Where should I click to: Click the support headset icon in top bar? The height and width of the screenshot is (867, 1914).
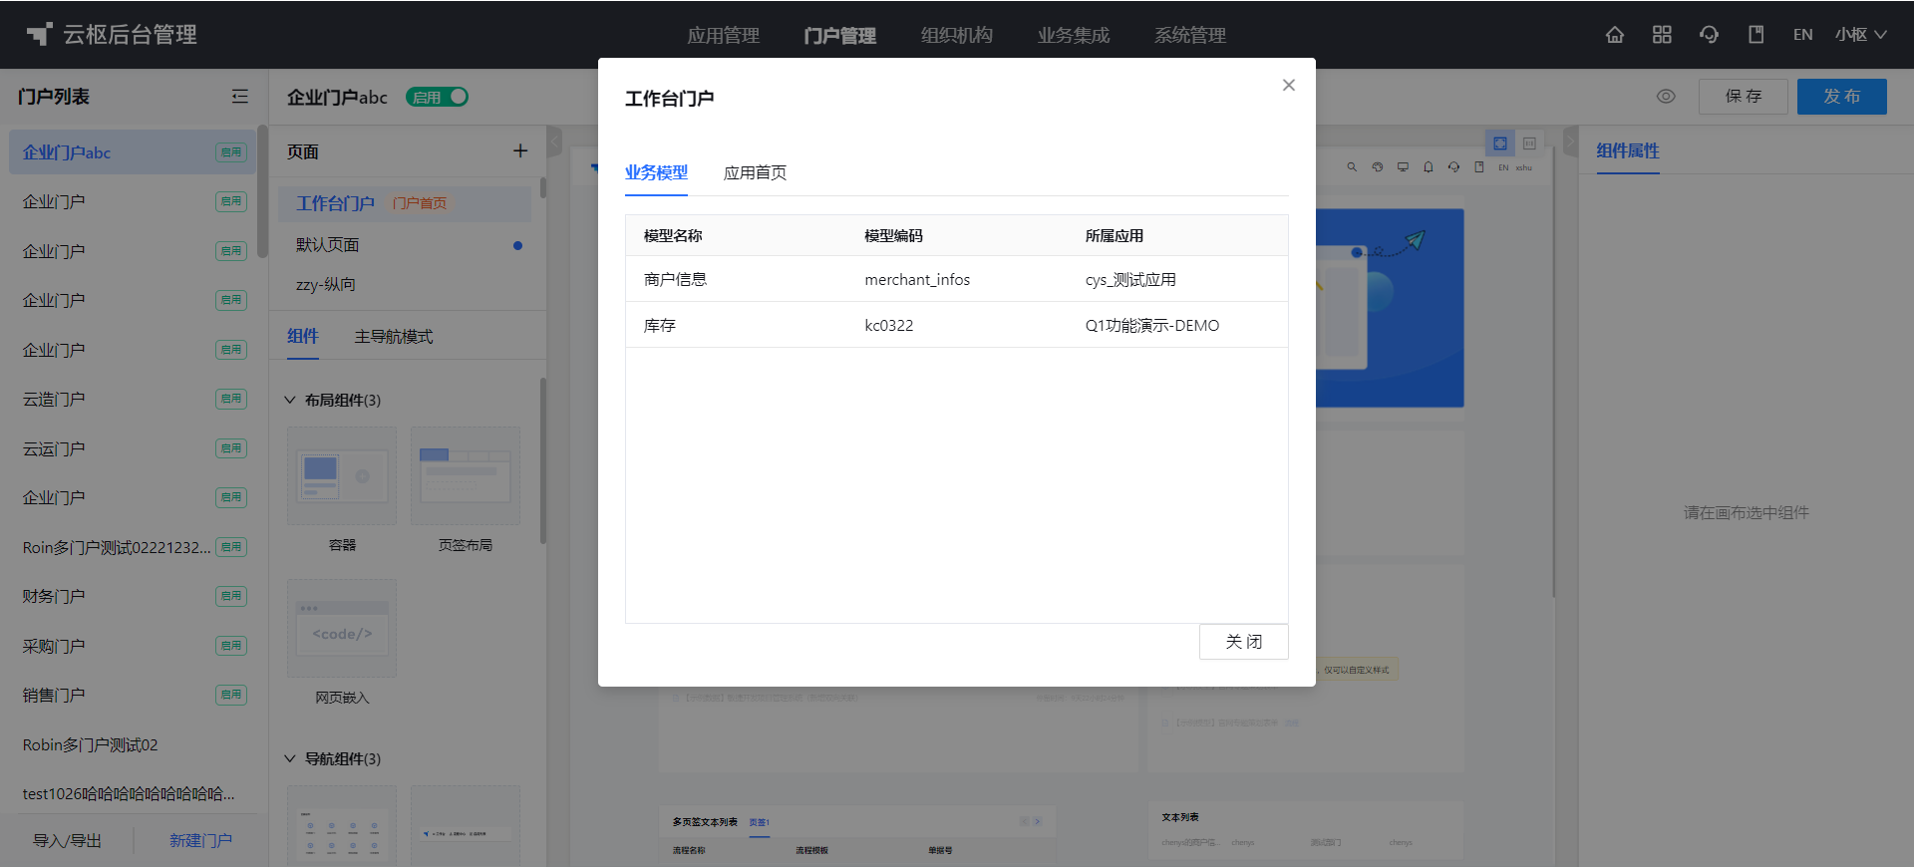(1709, 35)
